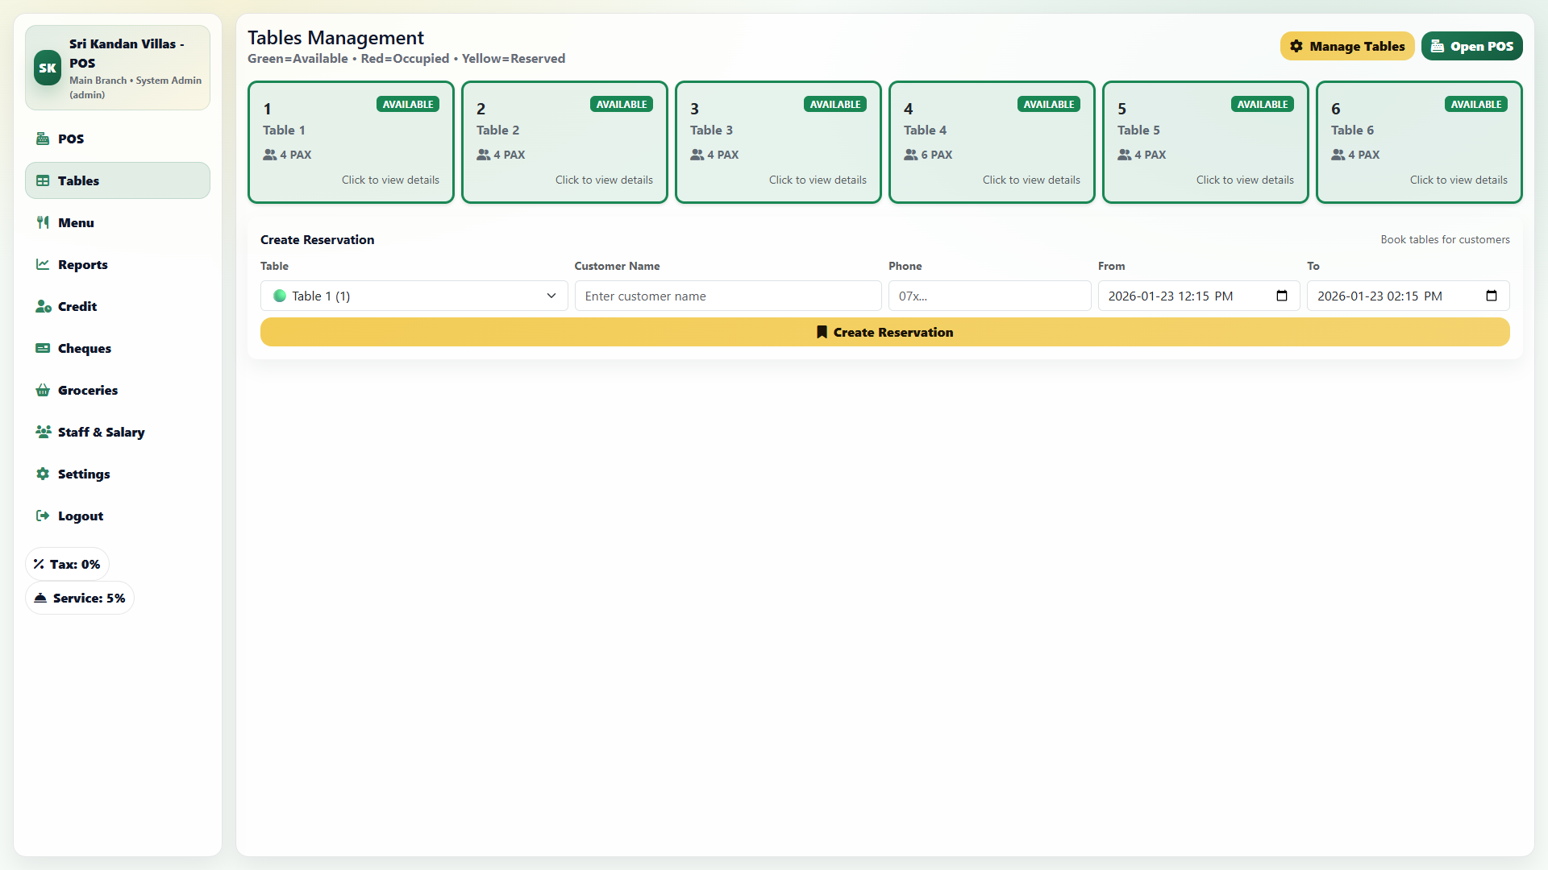The width and height of the screenshot is (1548, 870).
Task: Click the Reports chart line icon
Action: (43, 264)
